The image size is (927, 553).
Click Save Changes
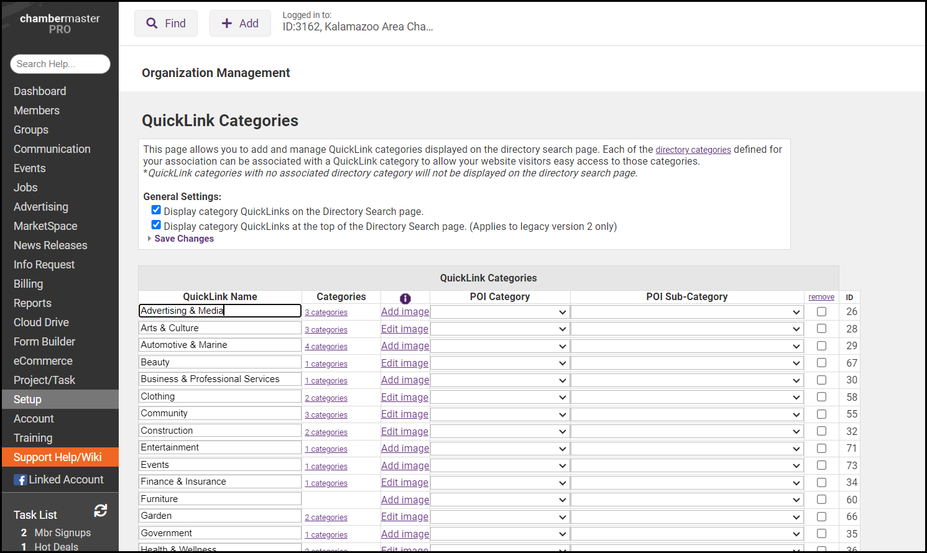(184, 239)
